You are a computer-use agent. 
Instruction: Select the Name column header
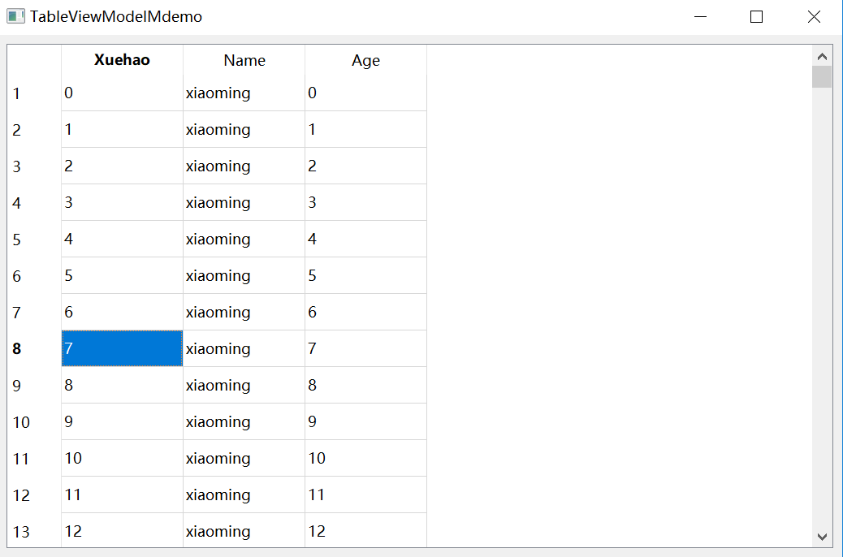point(244,60)
